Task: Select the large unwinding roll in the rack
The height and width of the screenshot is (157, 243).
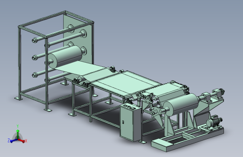Action: tap(65, 57)
